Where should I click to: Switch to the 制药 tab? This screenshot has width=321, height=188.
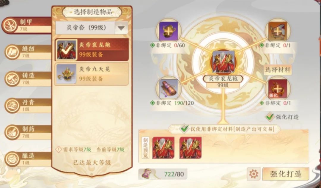point(27,132)
